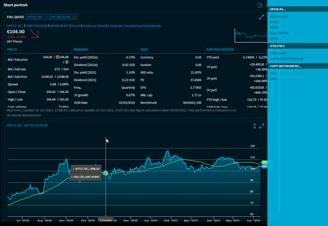Choose NEWS under Open As
This screenshot has height=226, width=328.
pos(274,27)
